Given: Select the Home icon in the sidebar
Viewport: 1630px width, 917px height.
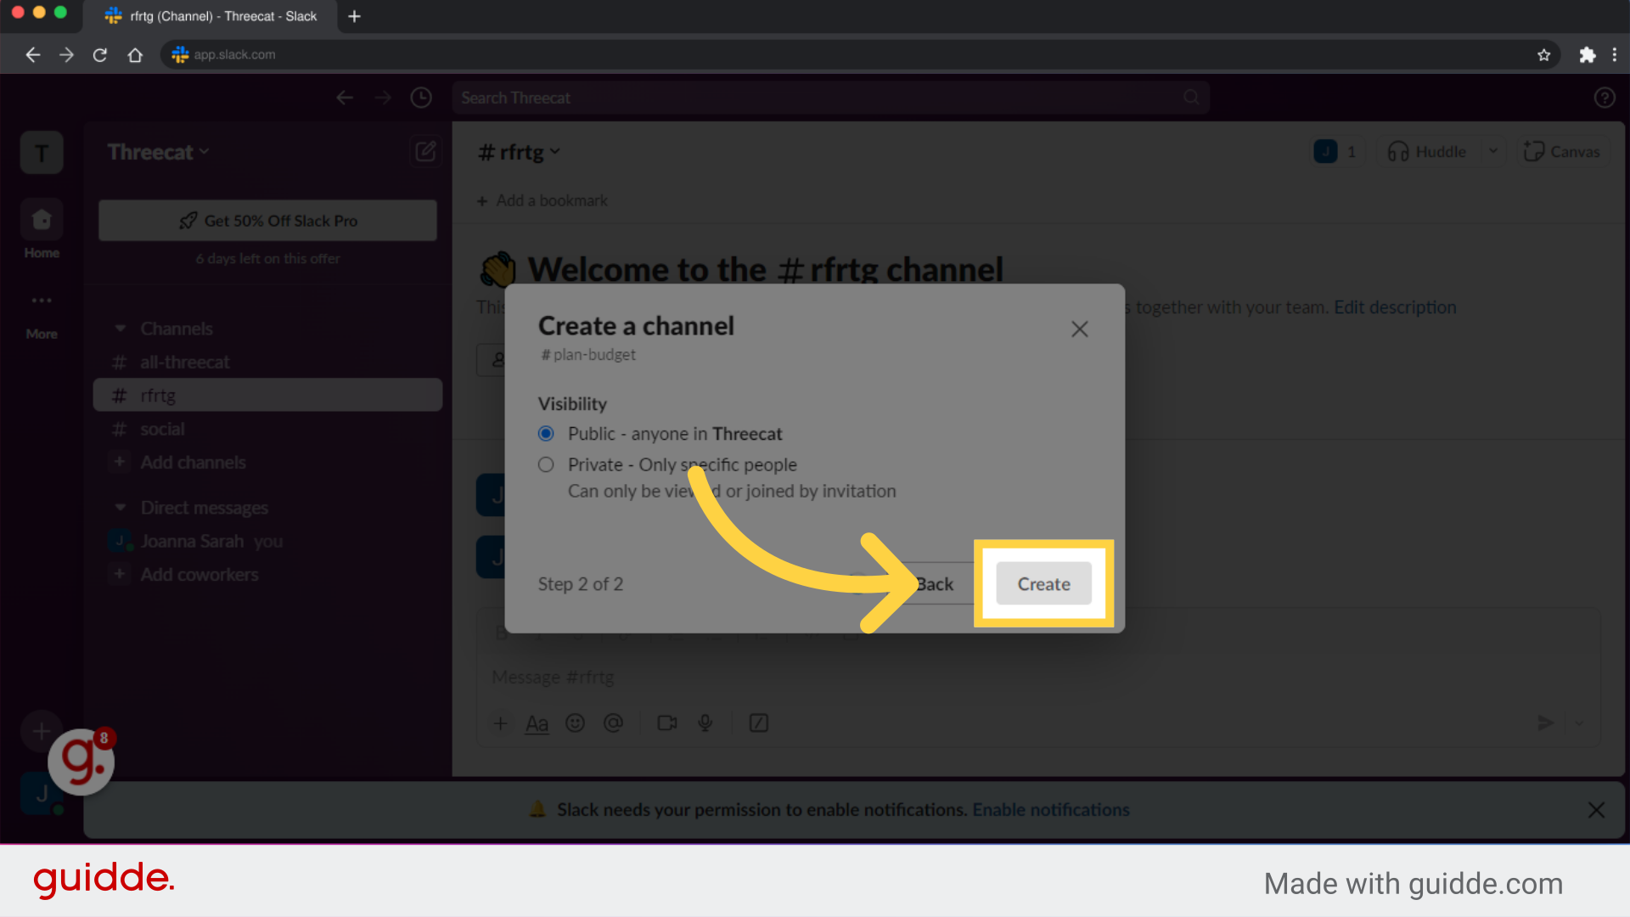Looking at the screenshot, I should pos(41,219).
